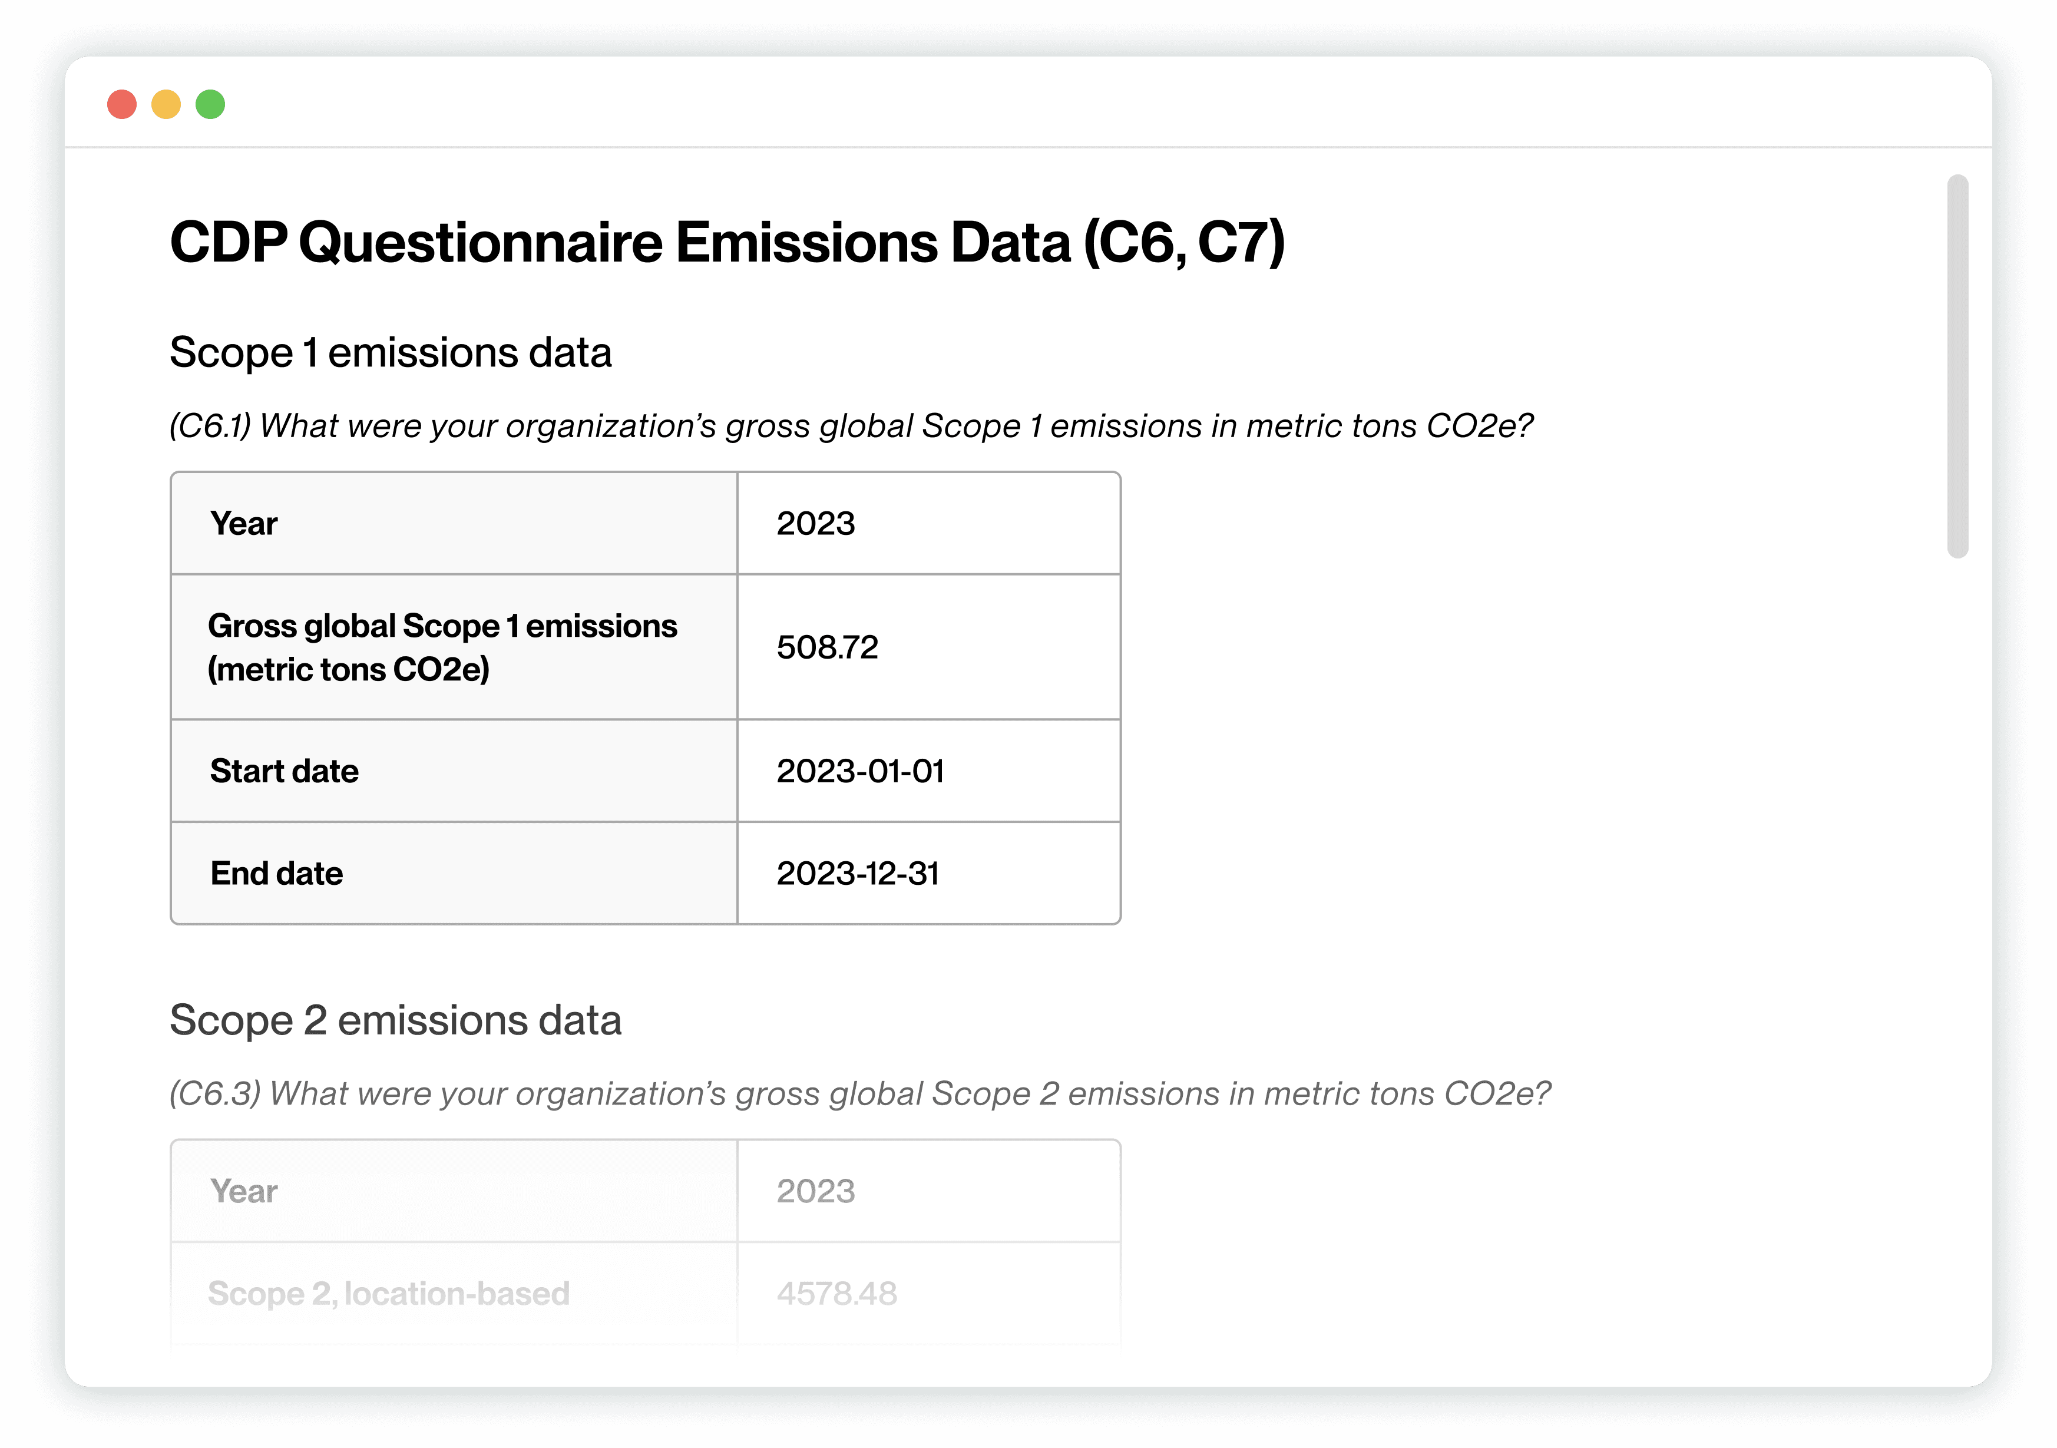The height and width of the screenshot is (1448, 2057).
Task: Click Gross global Scope 1 emissions label
Action: point(442,647)
